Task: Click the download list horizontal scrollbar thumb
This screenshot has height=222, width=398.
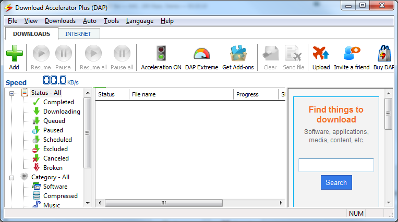Action: [164, 203]
